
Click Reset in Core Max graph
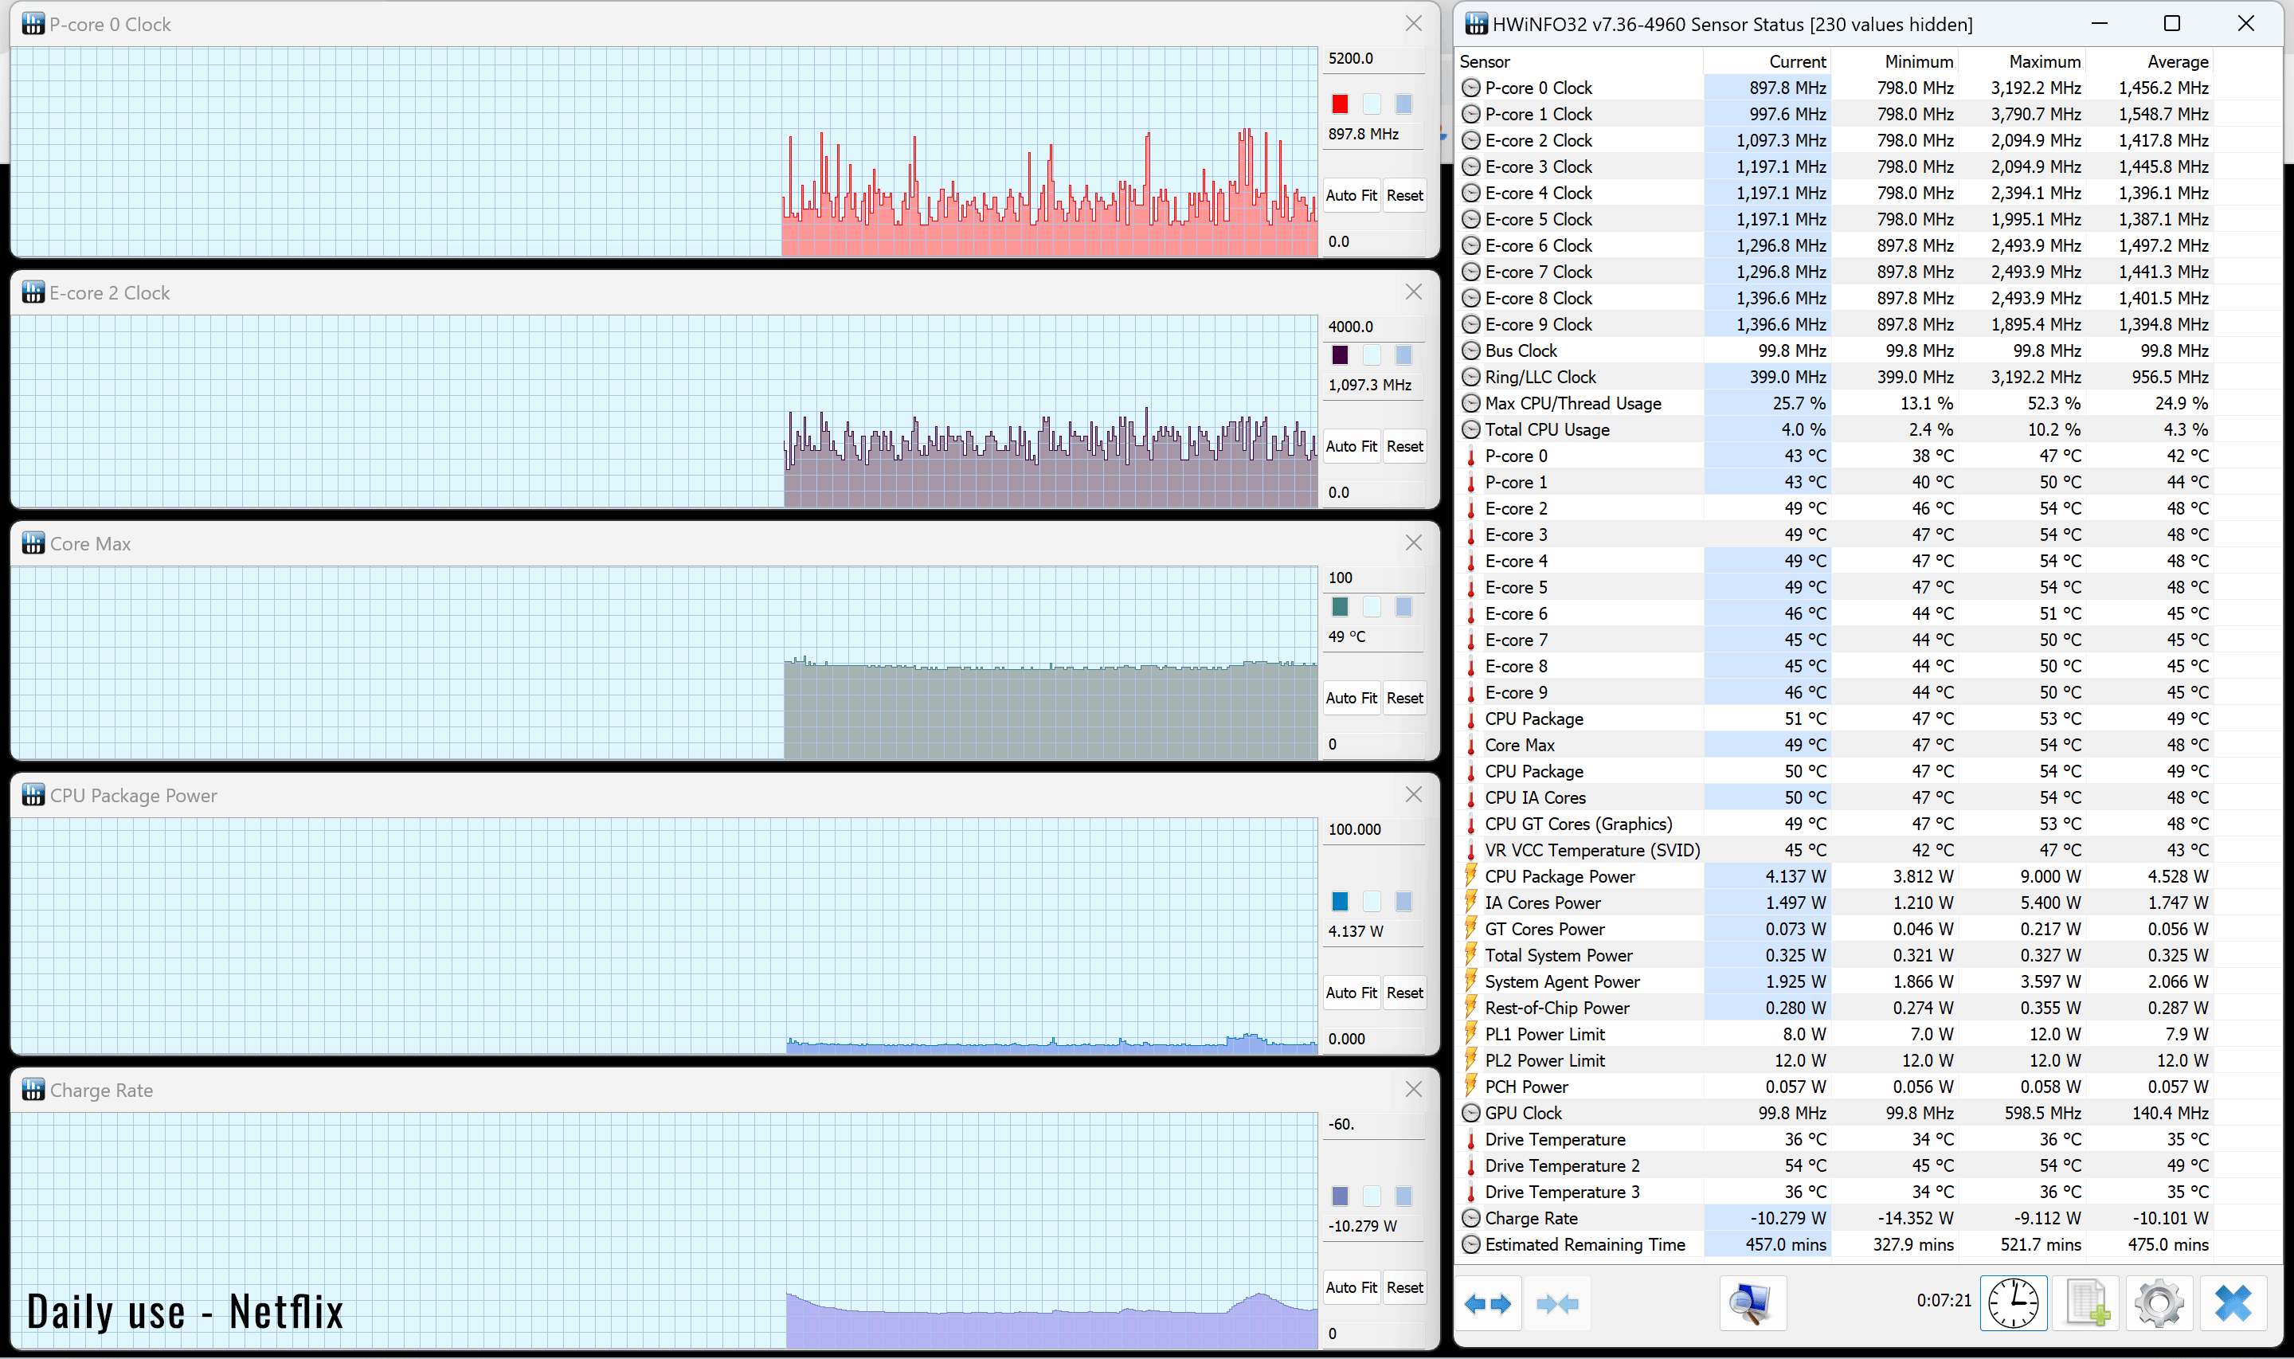coord(1404,698)
